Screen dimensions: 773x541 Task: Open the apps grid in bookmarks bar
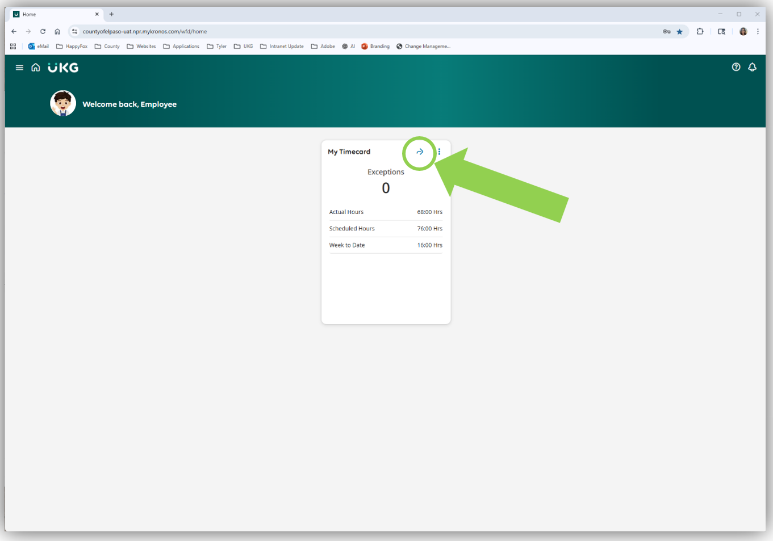tap(13, 47)
